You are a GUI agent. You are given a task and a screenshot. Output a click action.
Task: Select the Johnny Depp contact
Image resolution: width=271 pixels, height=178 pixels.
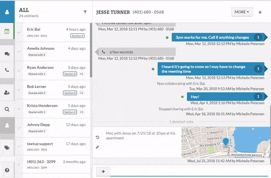point(53,128)
